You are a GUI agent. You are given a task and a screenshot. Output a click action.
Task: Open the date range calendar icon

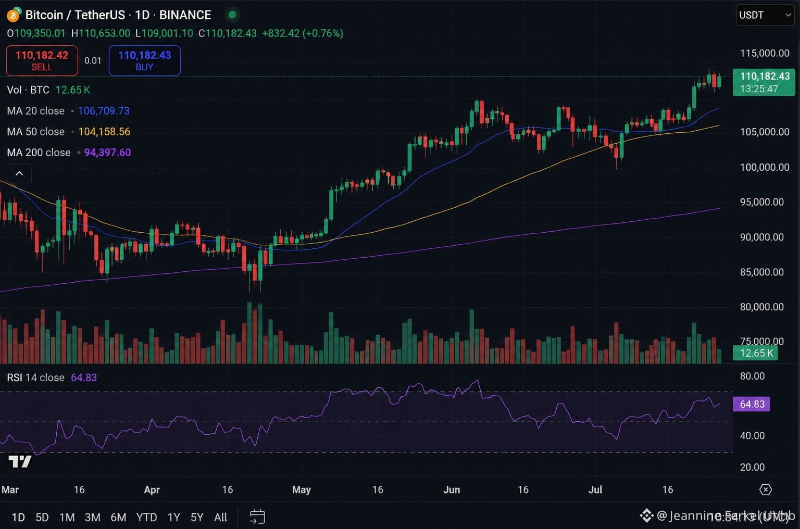(x=257, y=517)
